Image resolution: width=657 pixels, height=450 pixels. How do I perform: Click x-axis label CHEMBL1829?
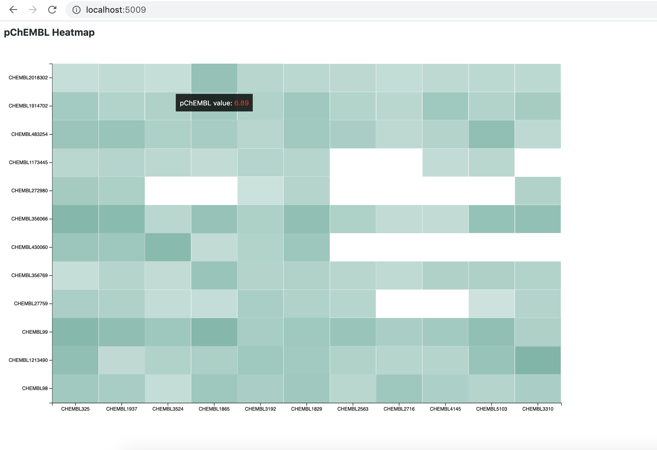pos(307,409)
